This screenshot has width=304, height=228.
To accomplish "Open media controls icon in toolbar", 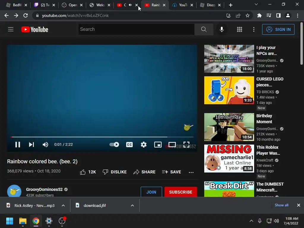I will click(269, 15).
